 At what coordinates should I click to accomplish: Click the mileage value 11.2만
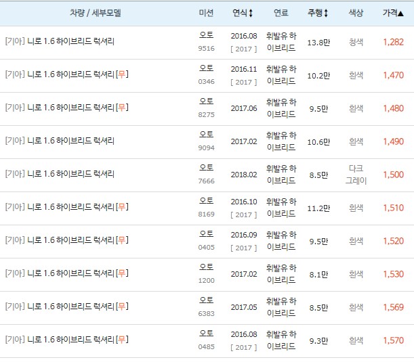click(318, 208)
